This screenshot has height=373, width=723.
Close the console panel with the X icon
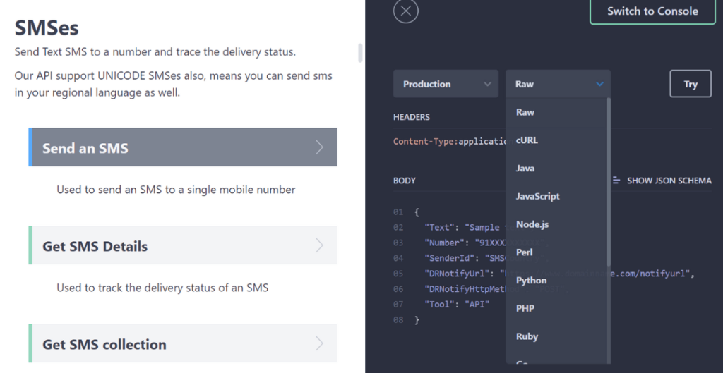point(406,11)
